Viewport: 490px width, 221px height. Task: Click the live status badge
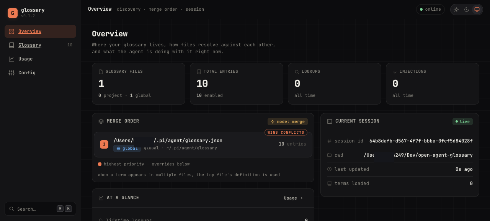pos(462,121)
